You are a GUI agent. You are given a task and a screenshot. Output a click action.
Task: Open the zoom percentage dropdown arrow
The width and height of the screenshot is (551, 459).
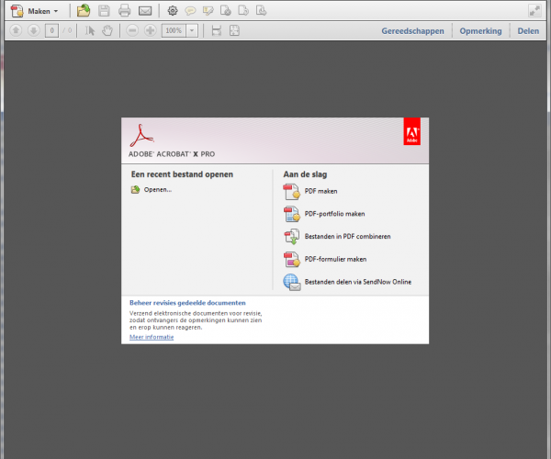[x=192, y=31]
